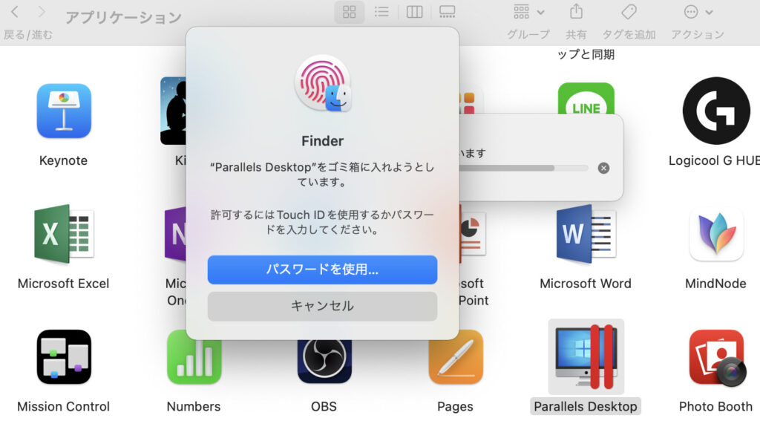Cancel the trash progress with X button
760x421 pixels.
603,169
